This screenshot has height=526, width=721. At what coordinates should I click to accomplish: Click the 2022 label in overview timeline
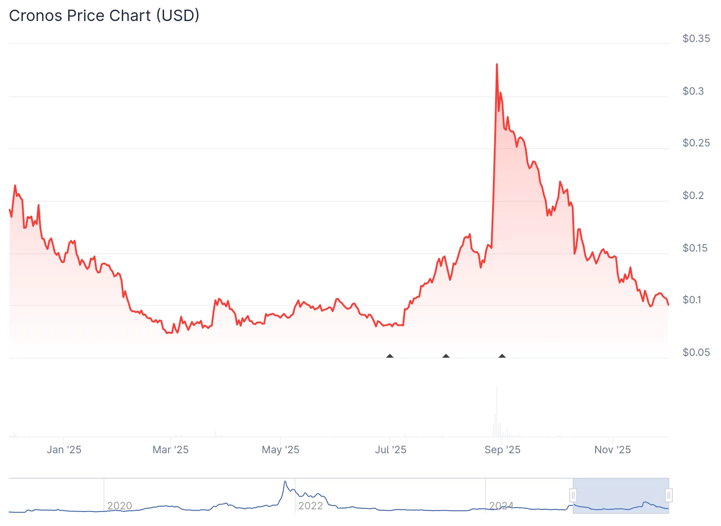(311, 506)
